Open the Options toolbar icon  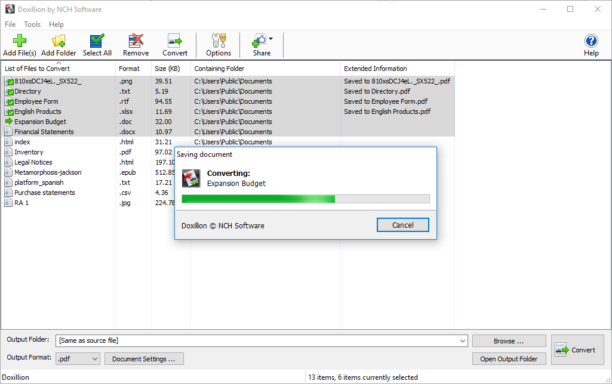219,41
